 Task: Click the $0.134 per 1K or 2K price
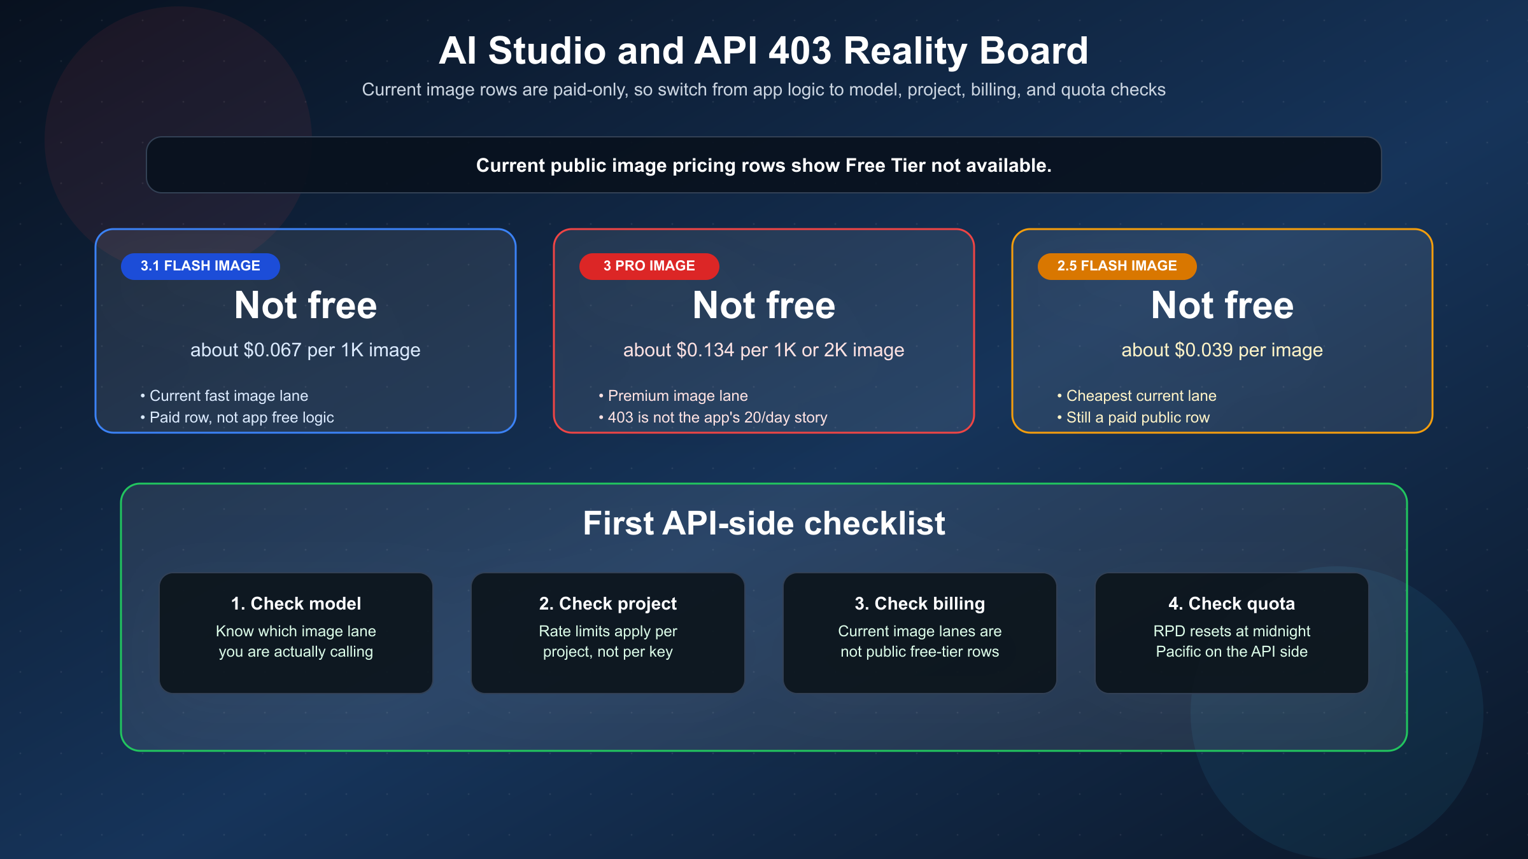764,349
